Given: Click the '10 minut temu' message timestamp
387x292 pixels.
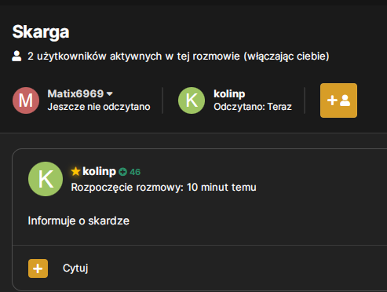Looking at the screenshot, I should 221,188.
